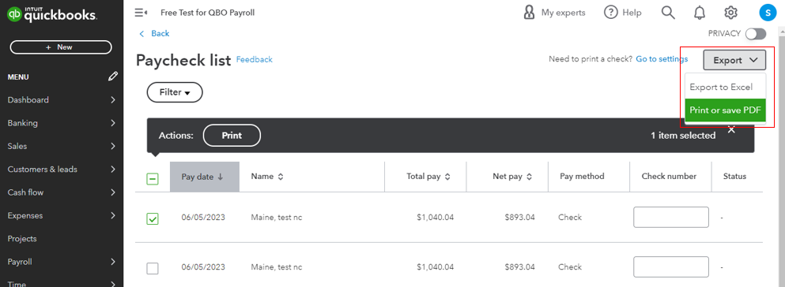Collapse the sidebar with hamburger icon
This screenshot has height=287, width=785.
(x=142, y=13)
